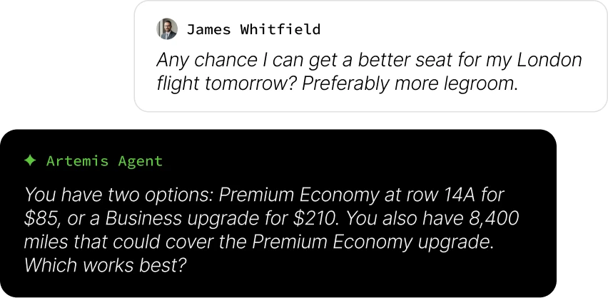Click the "$210" Business upgrade price
The image size is (608, 298).
313,219
